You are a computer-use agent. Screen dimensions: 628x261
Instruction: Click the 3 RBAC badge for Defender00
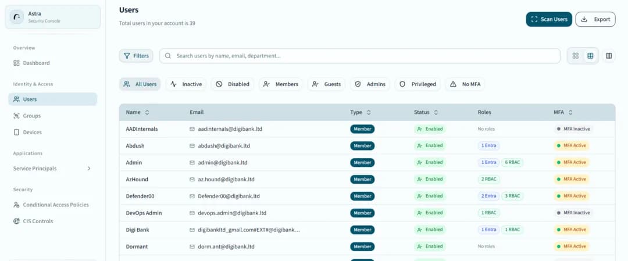512,196
